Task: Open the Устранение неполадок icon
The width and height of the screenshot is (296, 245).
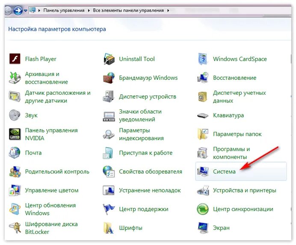Action: pos(109,190)
